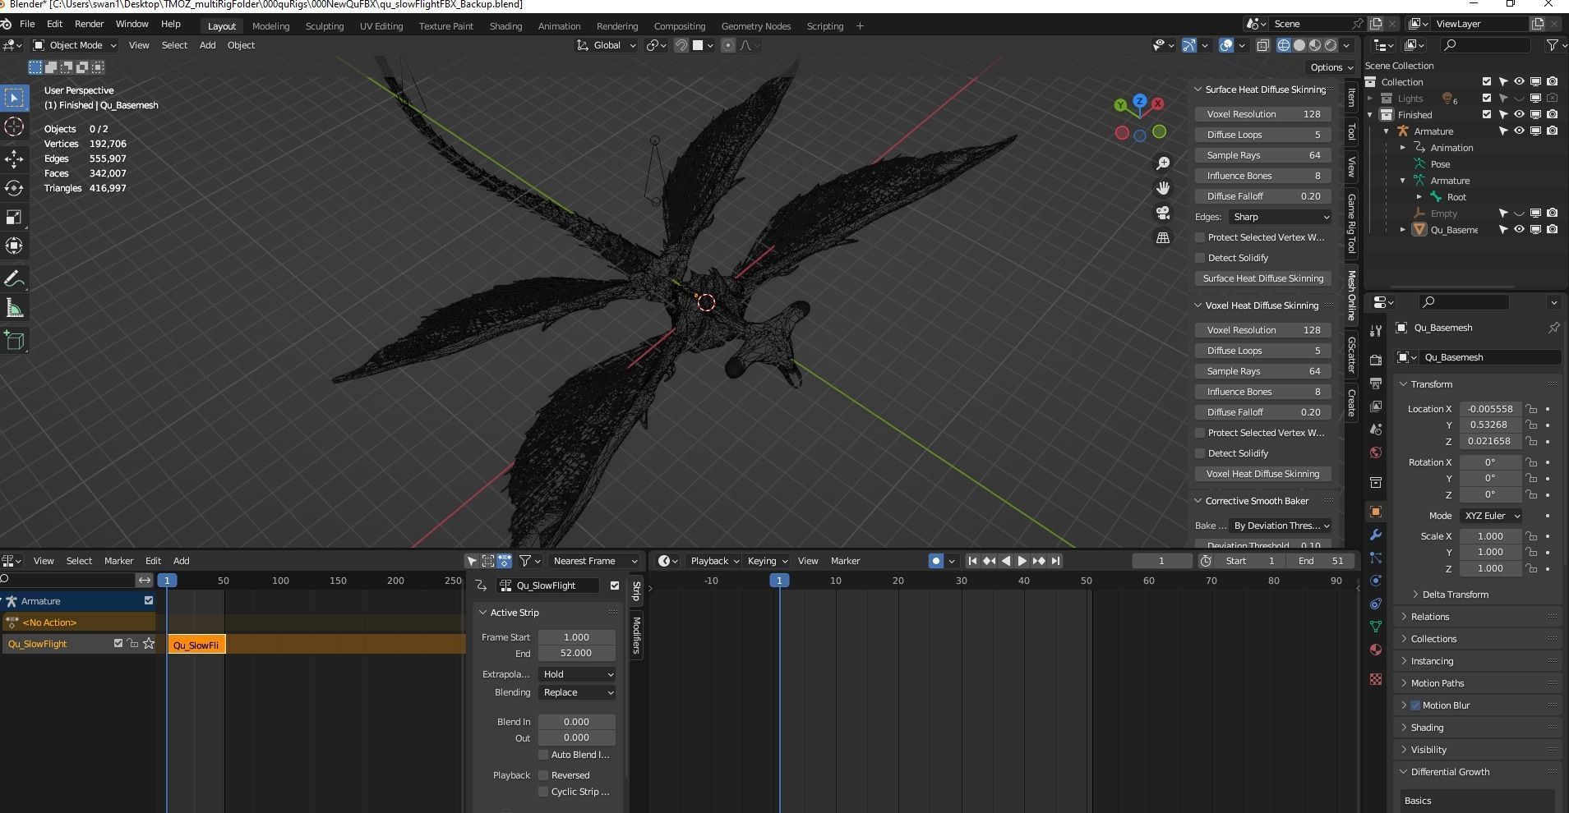The width and height of the screenshot is (1569, 813).
Task: Open the Output properties tab icon
Action: pyautogui.click(x=1376, y=383)
